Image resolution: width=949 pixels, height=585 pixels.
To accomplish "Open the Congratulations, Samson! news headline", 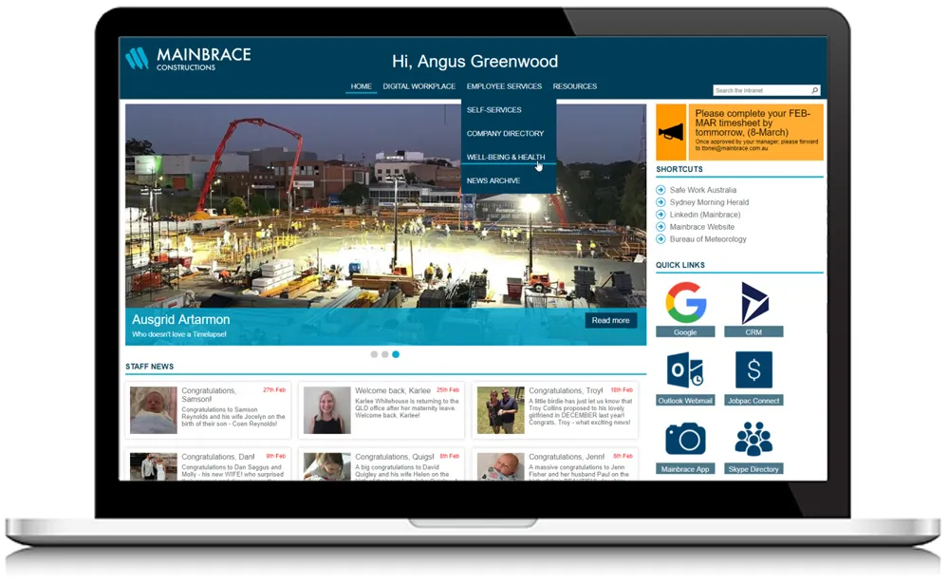I will [209, 395].
